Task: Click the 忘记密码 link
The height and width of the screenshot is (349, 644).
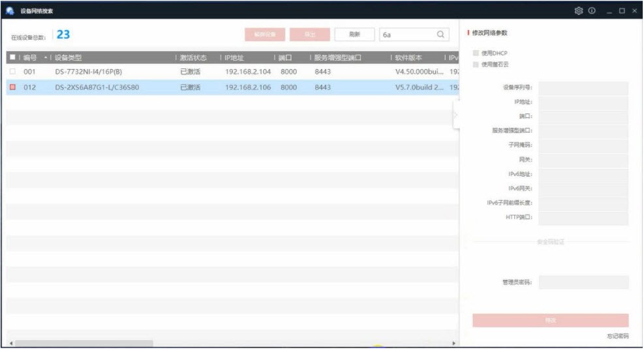Action: (x=617, y=336)
